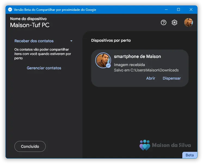Open settings via the gear icon
203x164 pixels.
pyautogui.click(x=174, y=22)
